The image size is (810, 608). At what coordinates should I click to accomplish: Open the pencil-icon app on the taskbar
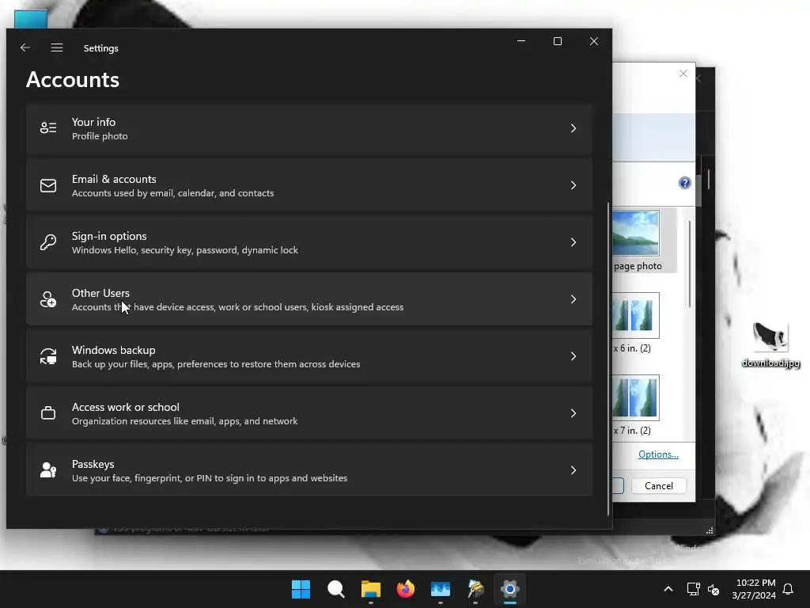pyautogui.click(x=475, y=589)
